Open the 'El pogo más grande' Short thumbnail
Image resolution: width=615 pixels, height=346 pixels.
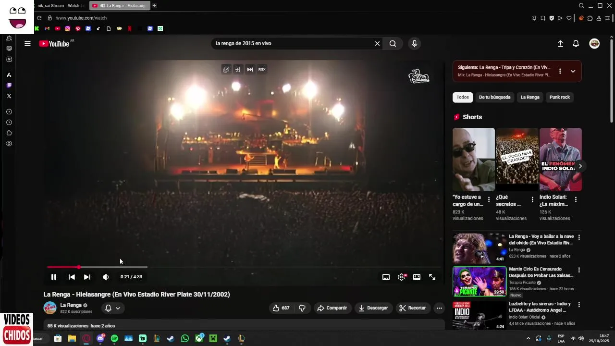click(517, 160)
